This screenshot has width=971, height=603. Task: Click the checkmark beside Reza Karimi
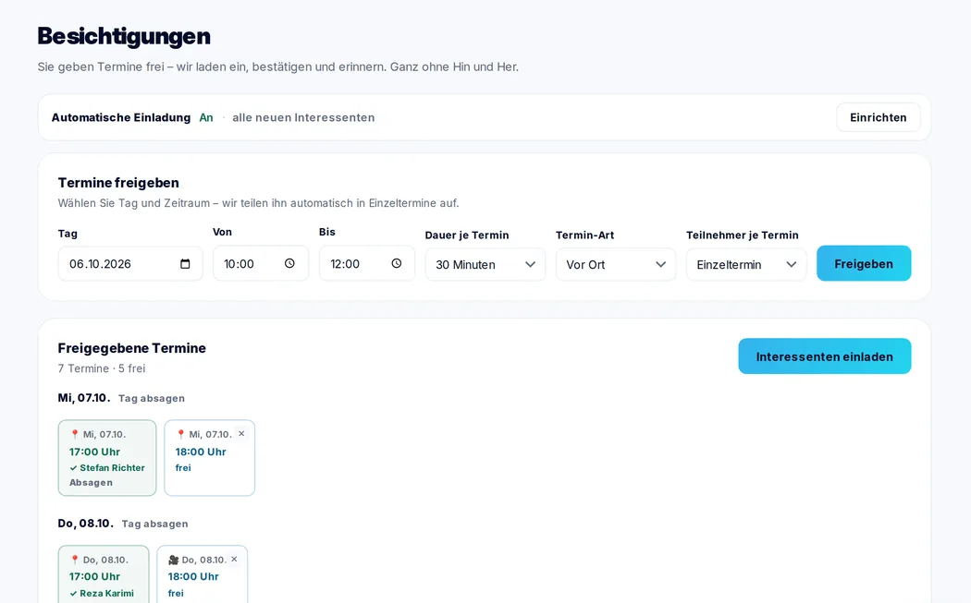coord(73,594)
